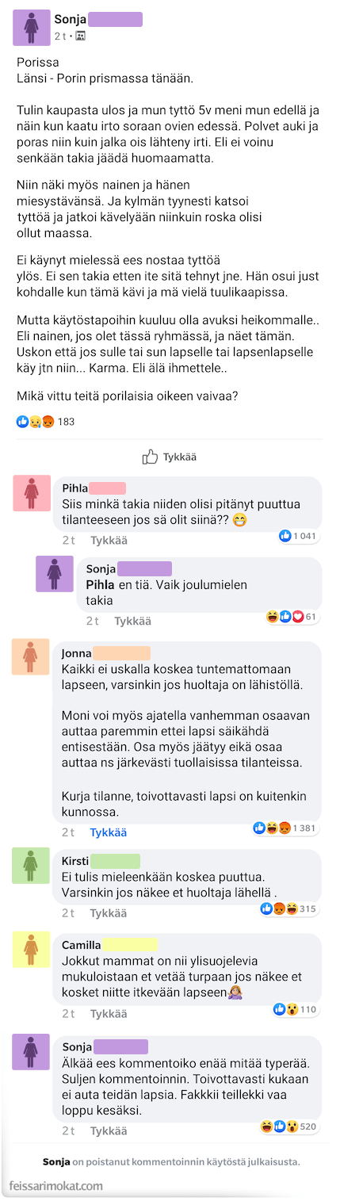Like Kirsti's comment with Tykkää
340x1201 pixels.
[109, 913]
